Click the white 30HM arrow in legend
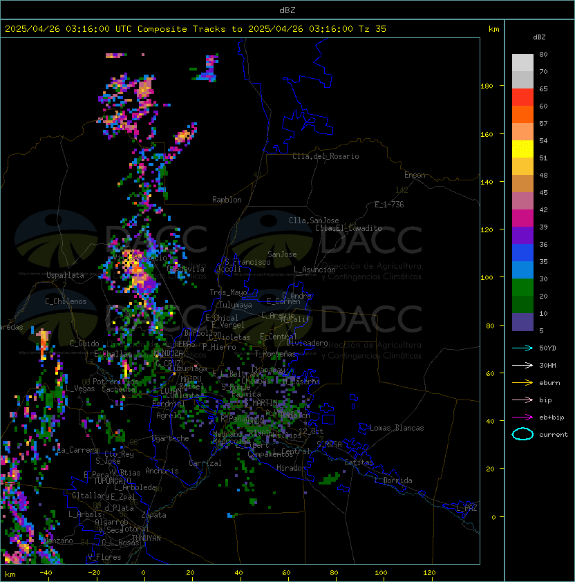This screenshot has width=575, height=582. pos(522,365)
